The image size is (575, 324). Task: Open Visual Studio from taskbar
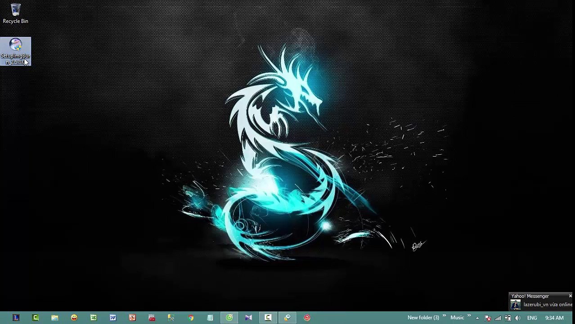pos(248,318)
